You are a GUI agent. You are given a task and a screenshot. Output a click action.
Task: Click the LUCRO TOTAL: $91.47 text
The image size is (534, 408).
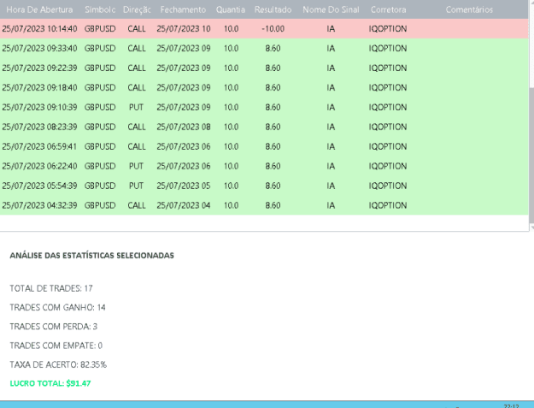[50, 383]
